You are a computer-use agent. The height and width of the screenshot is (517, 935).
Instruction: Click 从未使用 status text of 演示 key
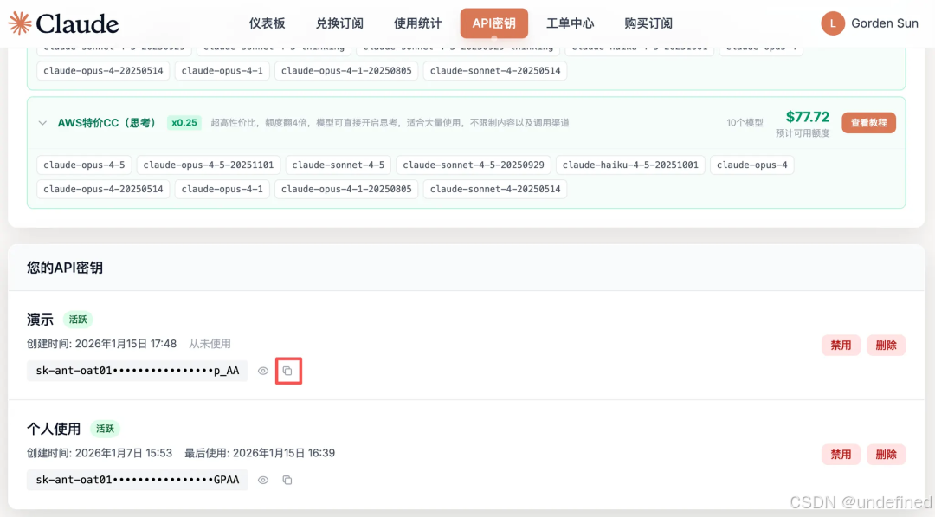[x=210, y=344]
